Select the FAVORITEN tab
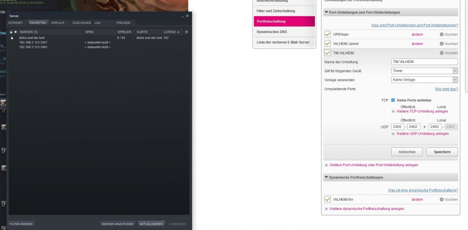Viewport: 468px width, 230px height. [x=38, y=22]
